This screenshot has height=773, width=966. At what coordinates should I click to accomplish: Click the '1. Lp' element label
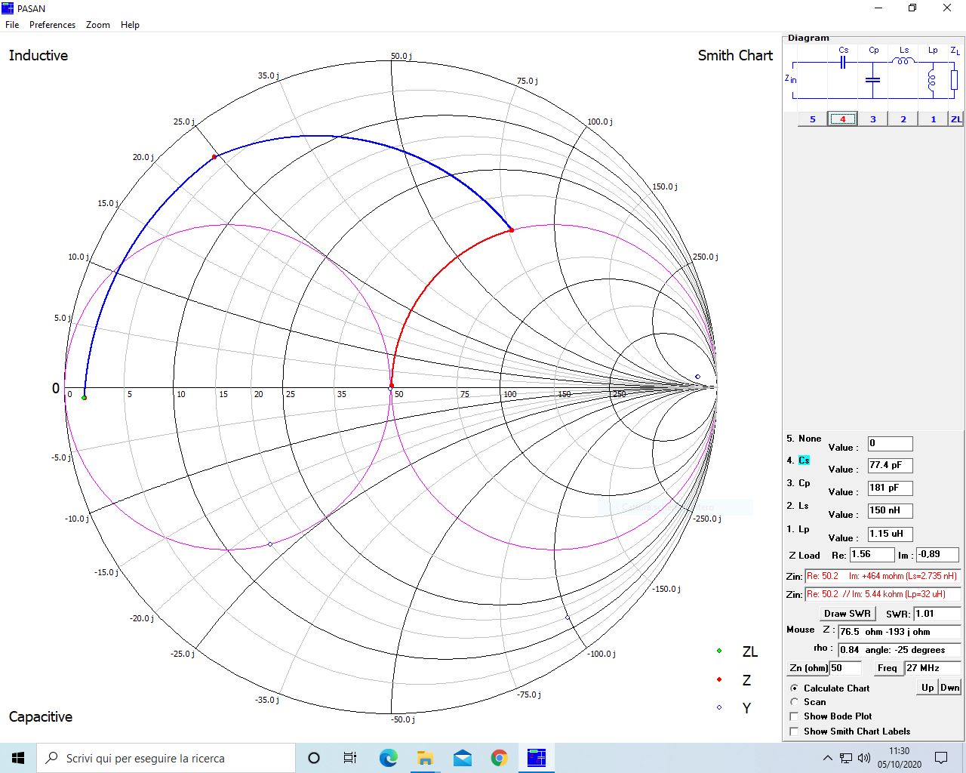(x=798, y=529)
